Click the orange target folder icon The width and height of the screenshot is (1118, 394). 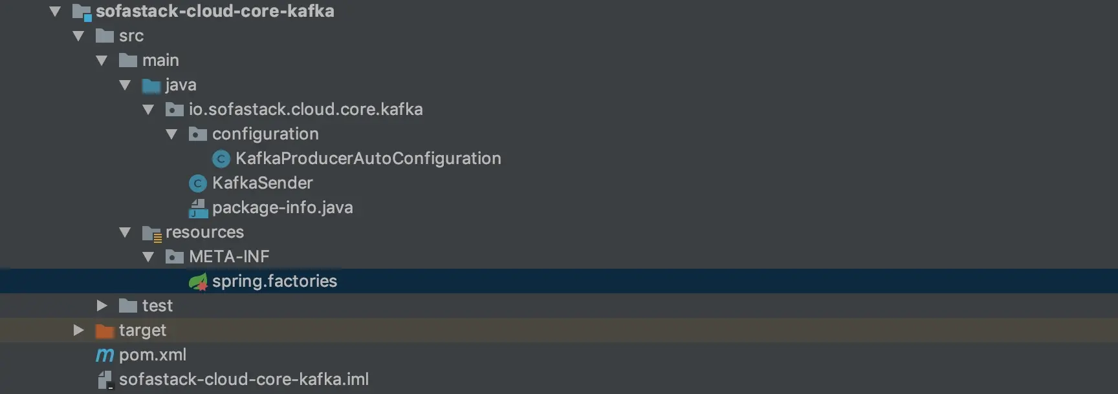105,331
